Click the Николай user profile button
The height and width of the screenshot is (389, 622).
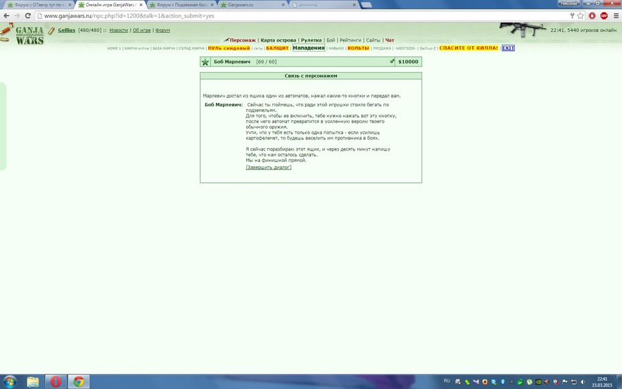pos(569,3)
